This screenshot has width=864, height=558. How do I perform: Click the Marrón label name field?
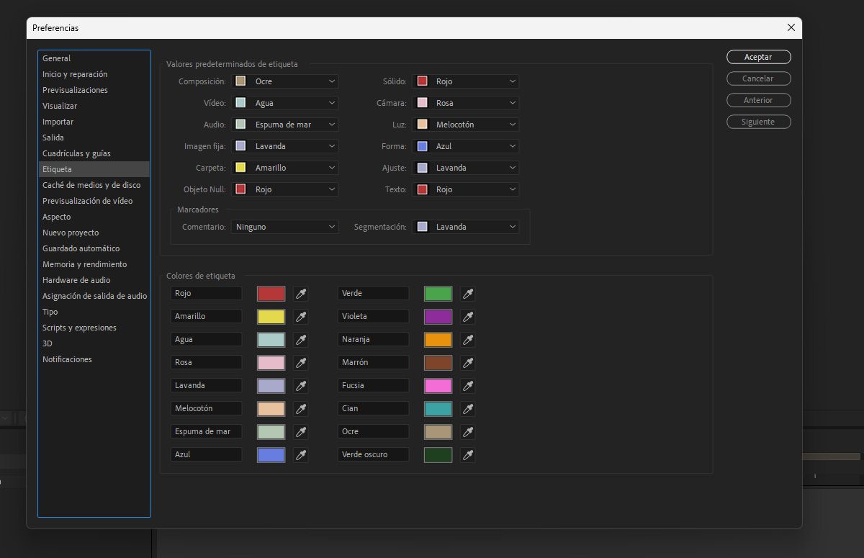(x=374, y=362)
